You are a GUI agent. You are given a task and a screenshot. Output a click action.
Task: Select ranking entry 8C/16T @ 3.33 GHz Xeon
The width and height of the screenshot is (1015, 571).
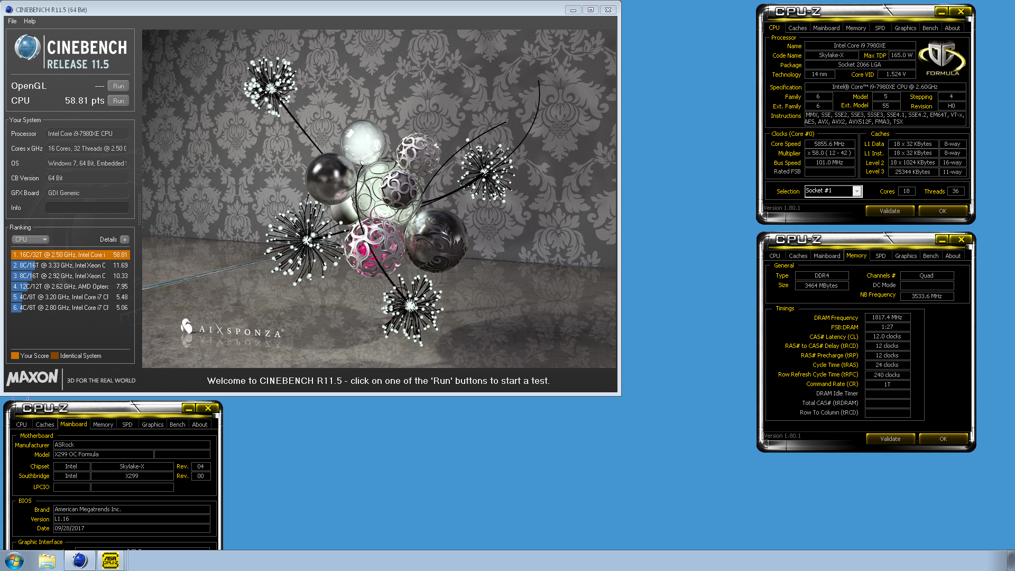(x=70, y=265)
